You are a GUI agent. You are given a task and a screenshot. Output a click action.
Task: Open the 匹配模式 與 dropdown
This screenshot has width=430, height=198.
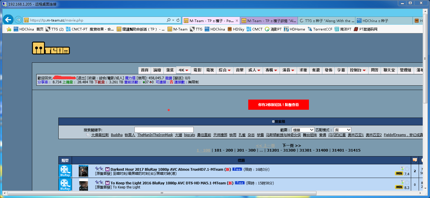tap(342, 130)
